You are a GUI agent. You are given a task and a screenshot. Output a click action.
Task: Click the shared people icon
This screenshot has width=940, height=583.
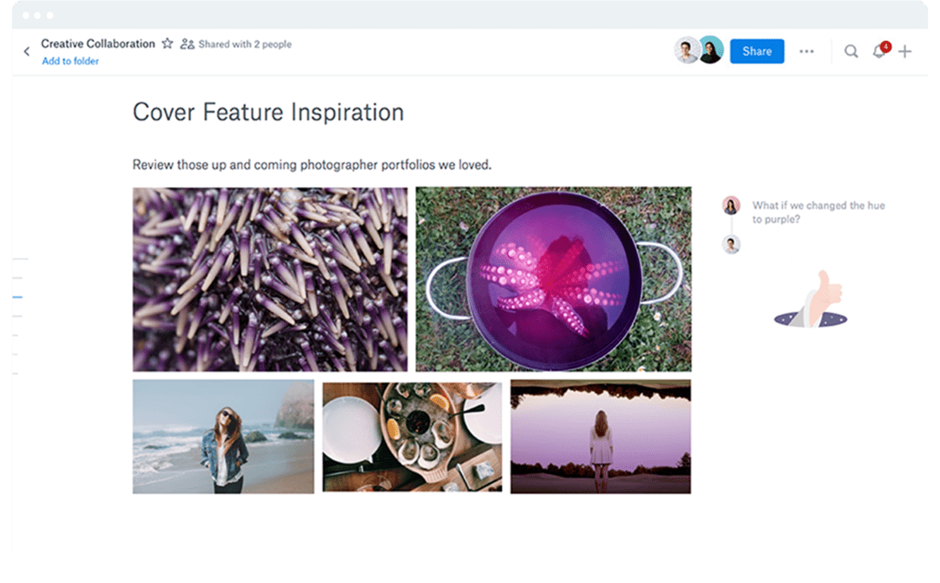tap(187, 44)
